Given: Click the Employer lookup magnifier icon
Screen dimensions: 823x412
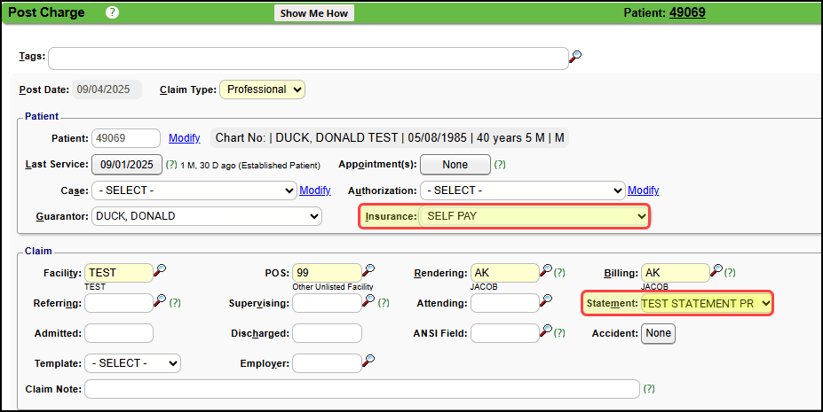Looking at the screenshot, I should [368, 361].
